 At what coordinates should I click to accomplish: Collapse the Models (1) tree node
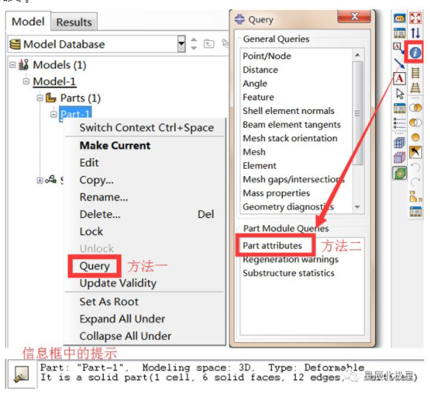pos(12,65)
